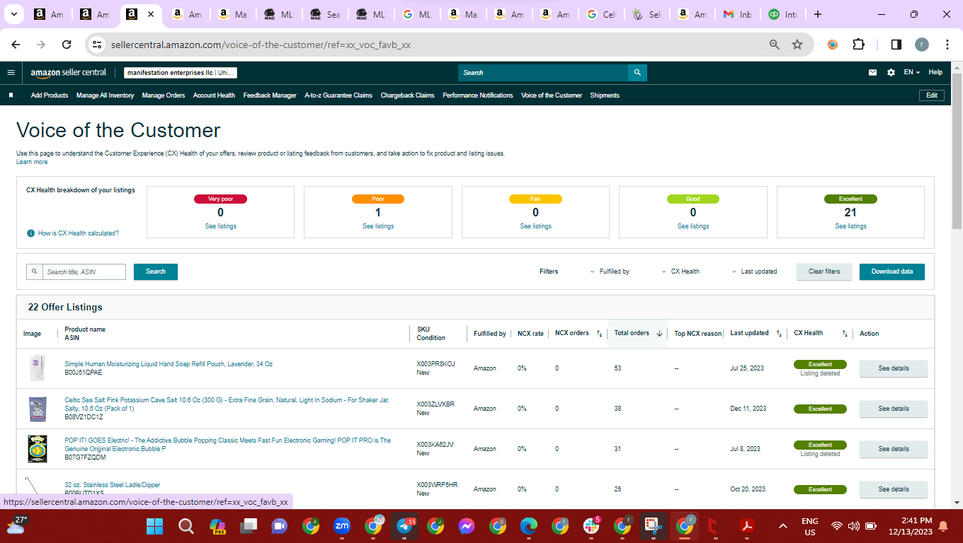The image size is (963, 543).
Task: Open Chrome three-dot menu
Action: tap(947, 45)
